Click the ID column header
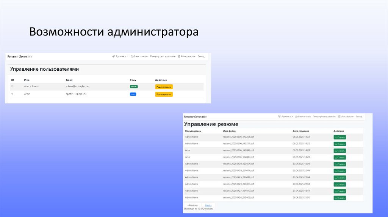This screenshot has height=217, width=388. 13,80
